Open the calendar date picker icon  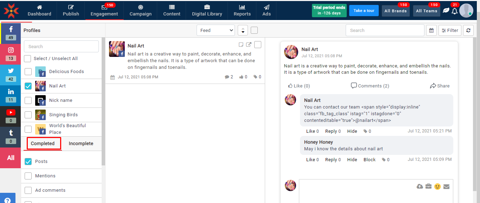(431, 31)
